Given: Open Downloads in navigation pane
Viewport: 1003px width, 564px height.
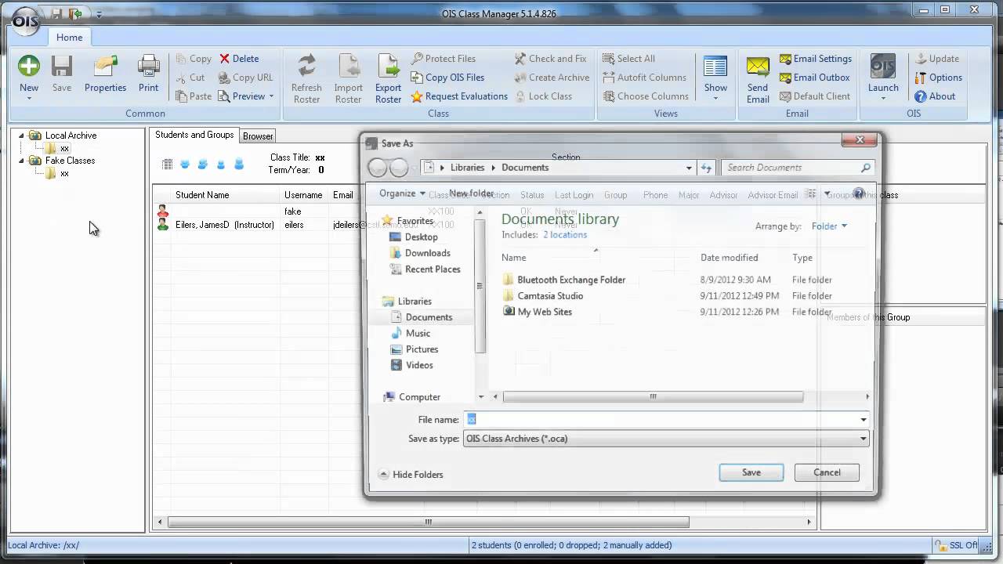Looking at the screenshot, I should tap(420, 253).
